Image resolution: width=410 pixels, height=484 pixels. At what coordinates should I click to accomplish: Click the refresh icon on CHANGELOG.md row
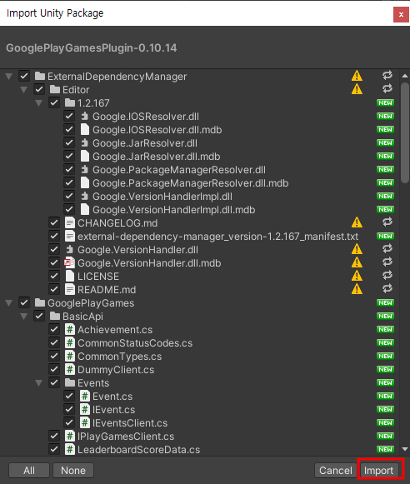(x=387, y=222)
